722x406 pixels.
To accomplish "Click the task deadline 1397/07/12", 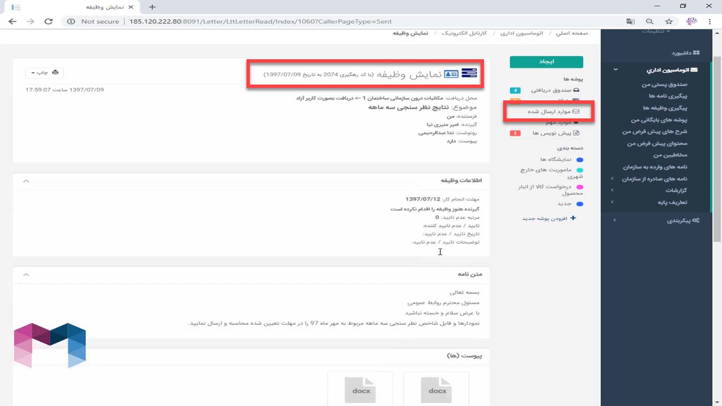I will [x=422, y=199].
